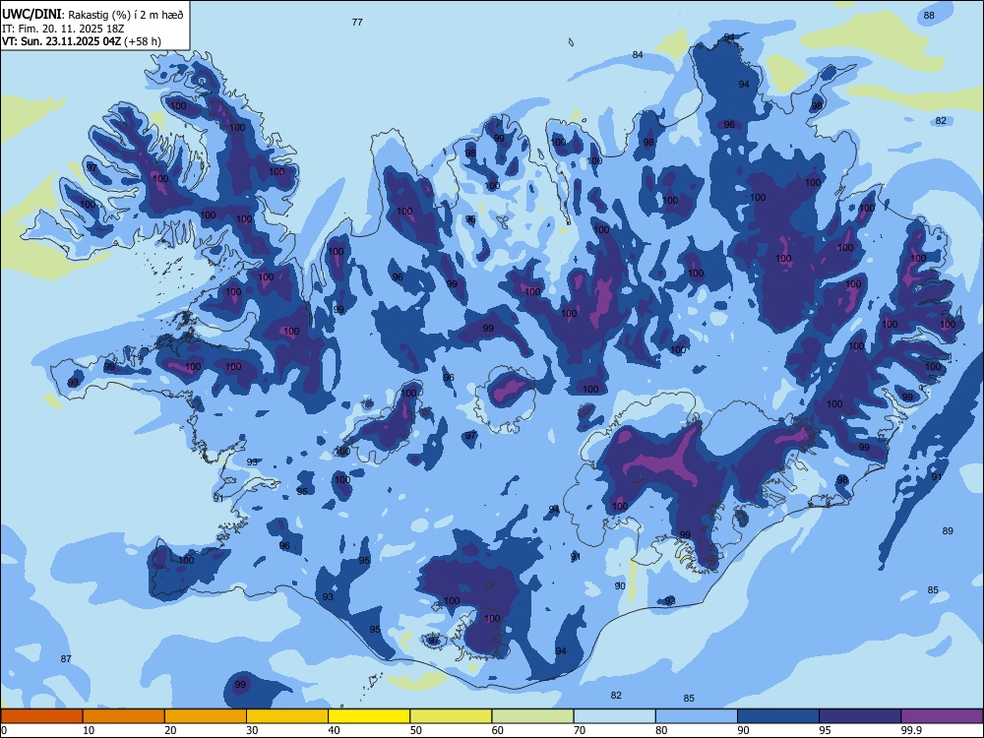984x738 pixels.
Task: Click the '10' legend tick label
Action: [x=89, y=730]
